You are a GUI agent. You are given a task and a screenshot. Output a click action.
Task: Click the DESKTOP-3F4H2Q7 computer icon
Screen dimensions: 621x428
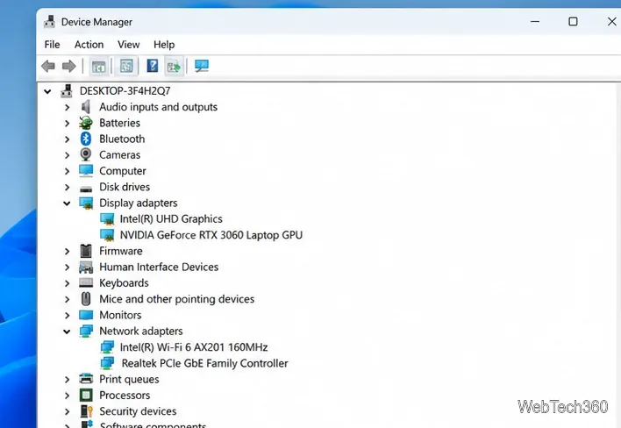67,90
